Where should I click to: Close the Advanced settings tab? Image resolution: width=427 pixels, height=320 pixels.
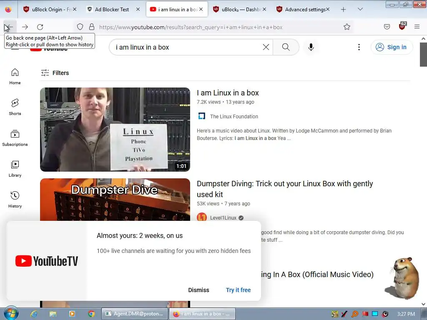tap(328, 9)
